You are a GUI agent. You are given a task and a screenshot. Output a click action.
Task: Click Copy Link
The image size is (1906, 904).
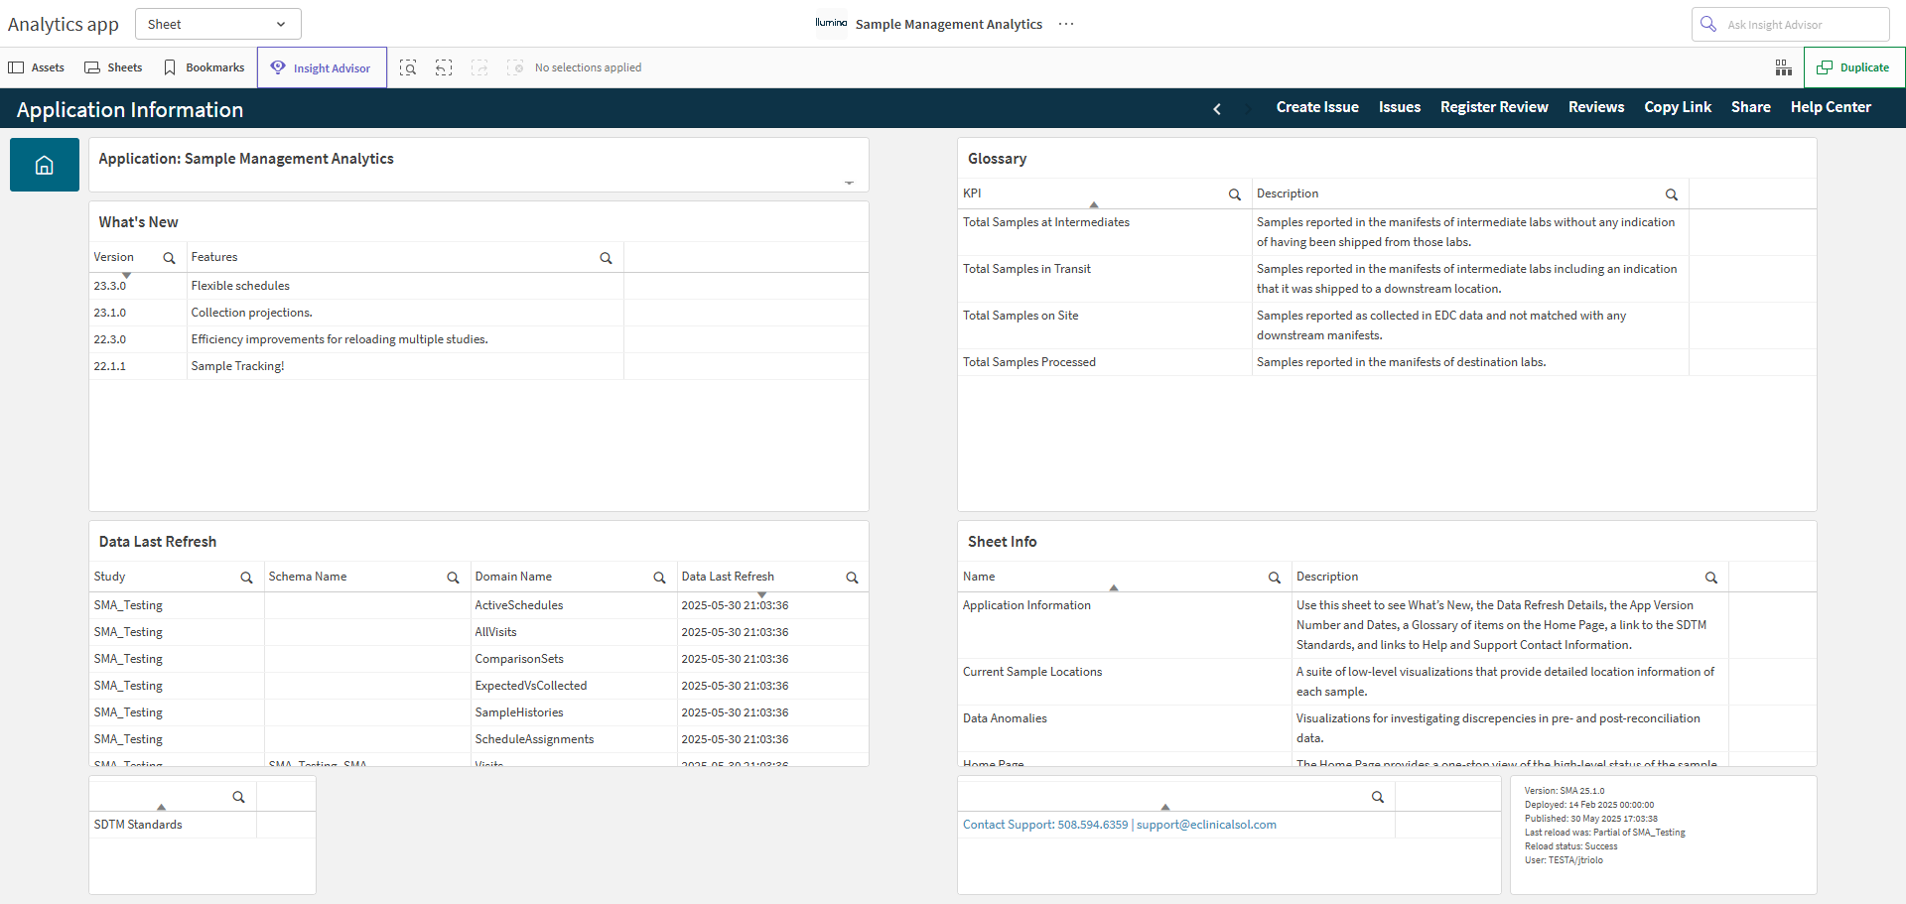[x=1678, y=107]
